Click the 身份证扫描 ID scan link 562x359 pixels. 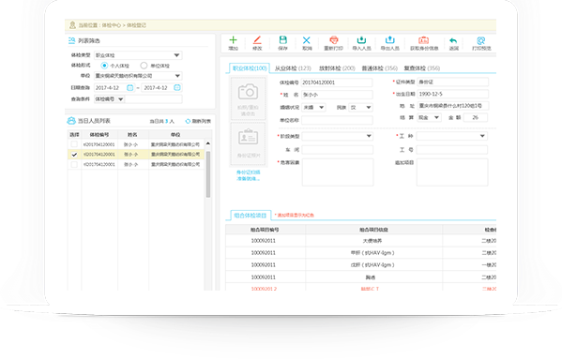[248, 172]
